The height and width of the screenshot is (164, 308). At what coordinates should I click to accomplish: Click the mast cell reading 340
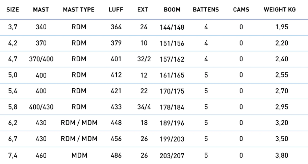pos(41,27)
